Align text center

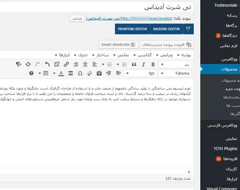tap(85, 65)
